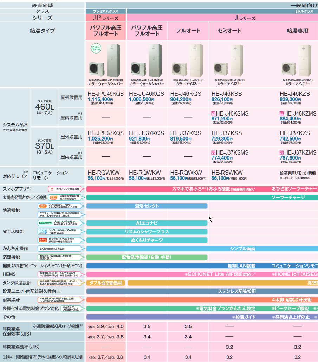The width and height of the screenshot is (318, 362).
Task: Click pink indoor icon beside HE-J37KSMS
Action: click(x=213, y=152)
